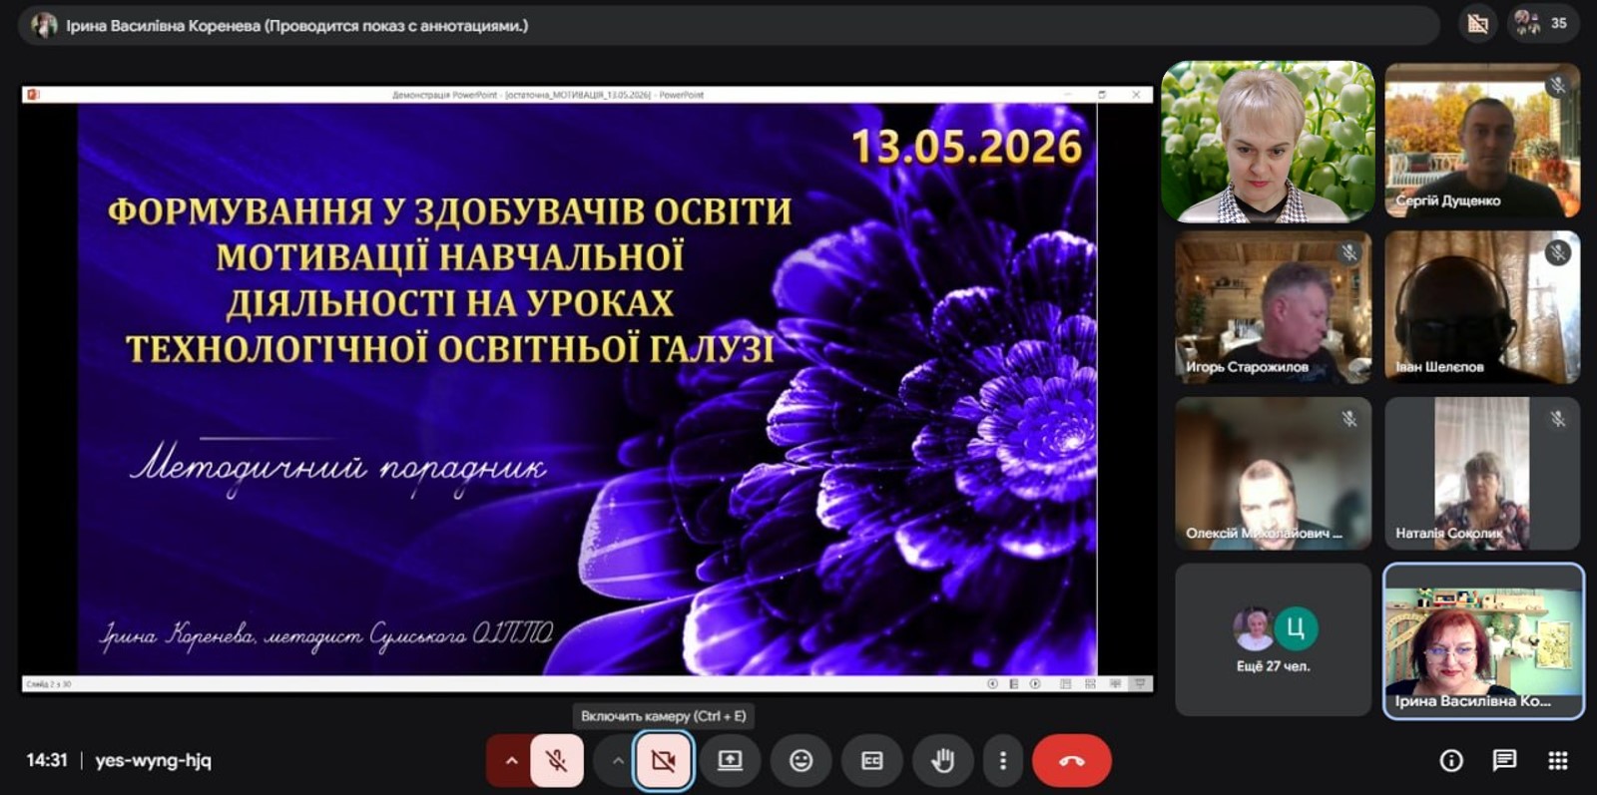Click the slide subtitle "Методичний порадник"

(338, 467)
